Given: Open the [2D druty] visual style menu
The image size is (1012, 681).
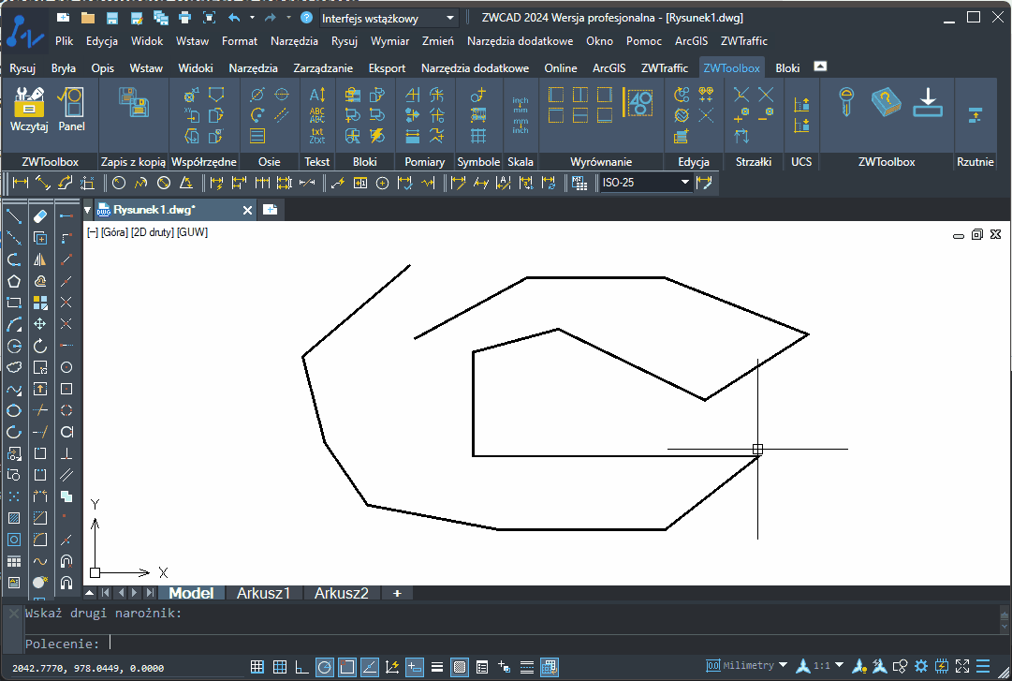Looking at the screenshot, I should click(x=153, y=232).
